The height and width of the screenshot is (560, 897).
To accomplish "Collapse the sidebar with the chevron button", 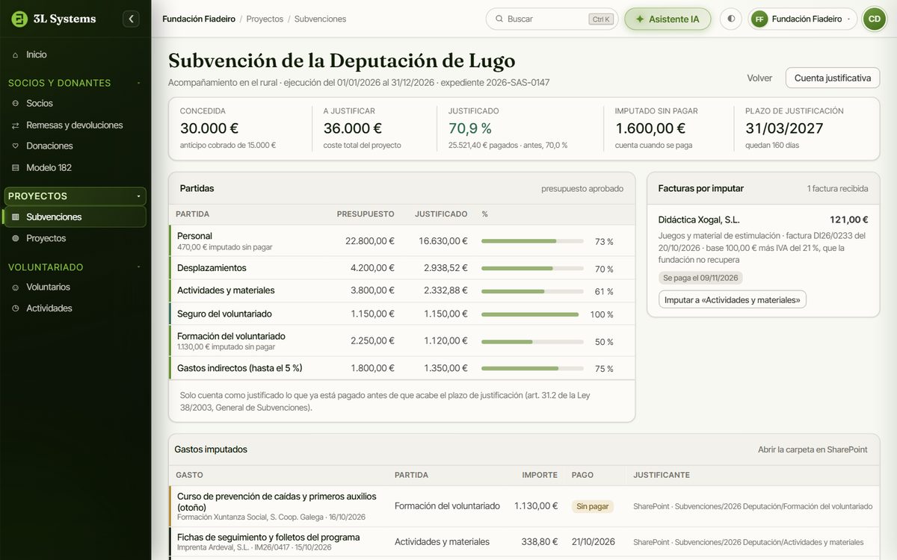I will click(x=131, y=19).
